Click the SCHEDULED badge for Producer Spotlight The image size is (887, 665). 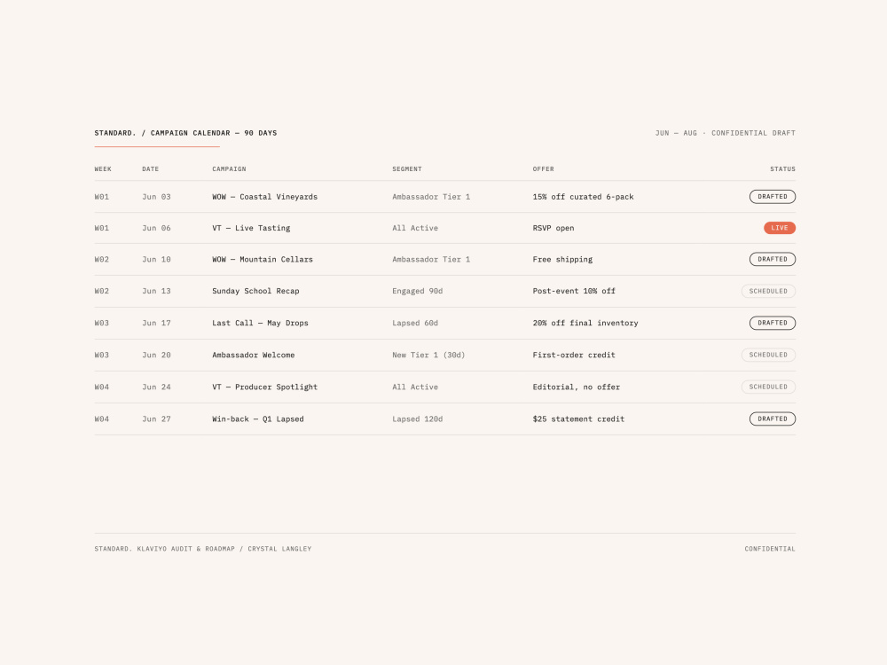[x=768, y=387]
